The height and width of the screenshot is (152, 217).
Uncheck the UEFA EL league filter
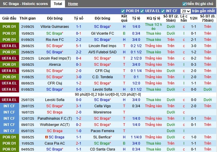142,11
